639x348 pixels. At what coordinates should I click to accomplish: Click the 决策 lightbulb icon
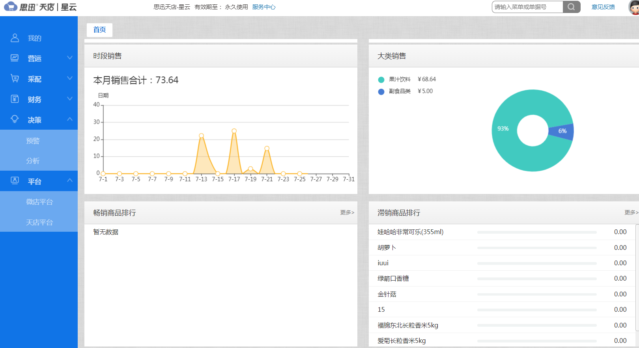(x=15, y=119)
